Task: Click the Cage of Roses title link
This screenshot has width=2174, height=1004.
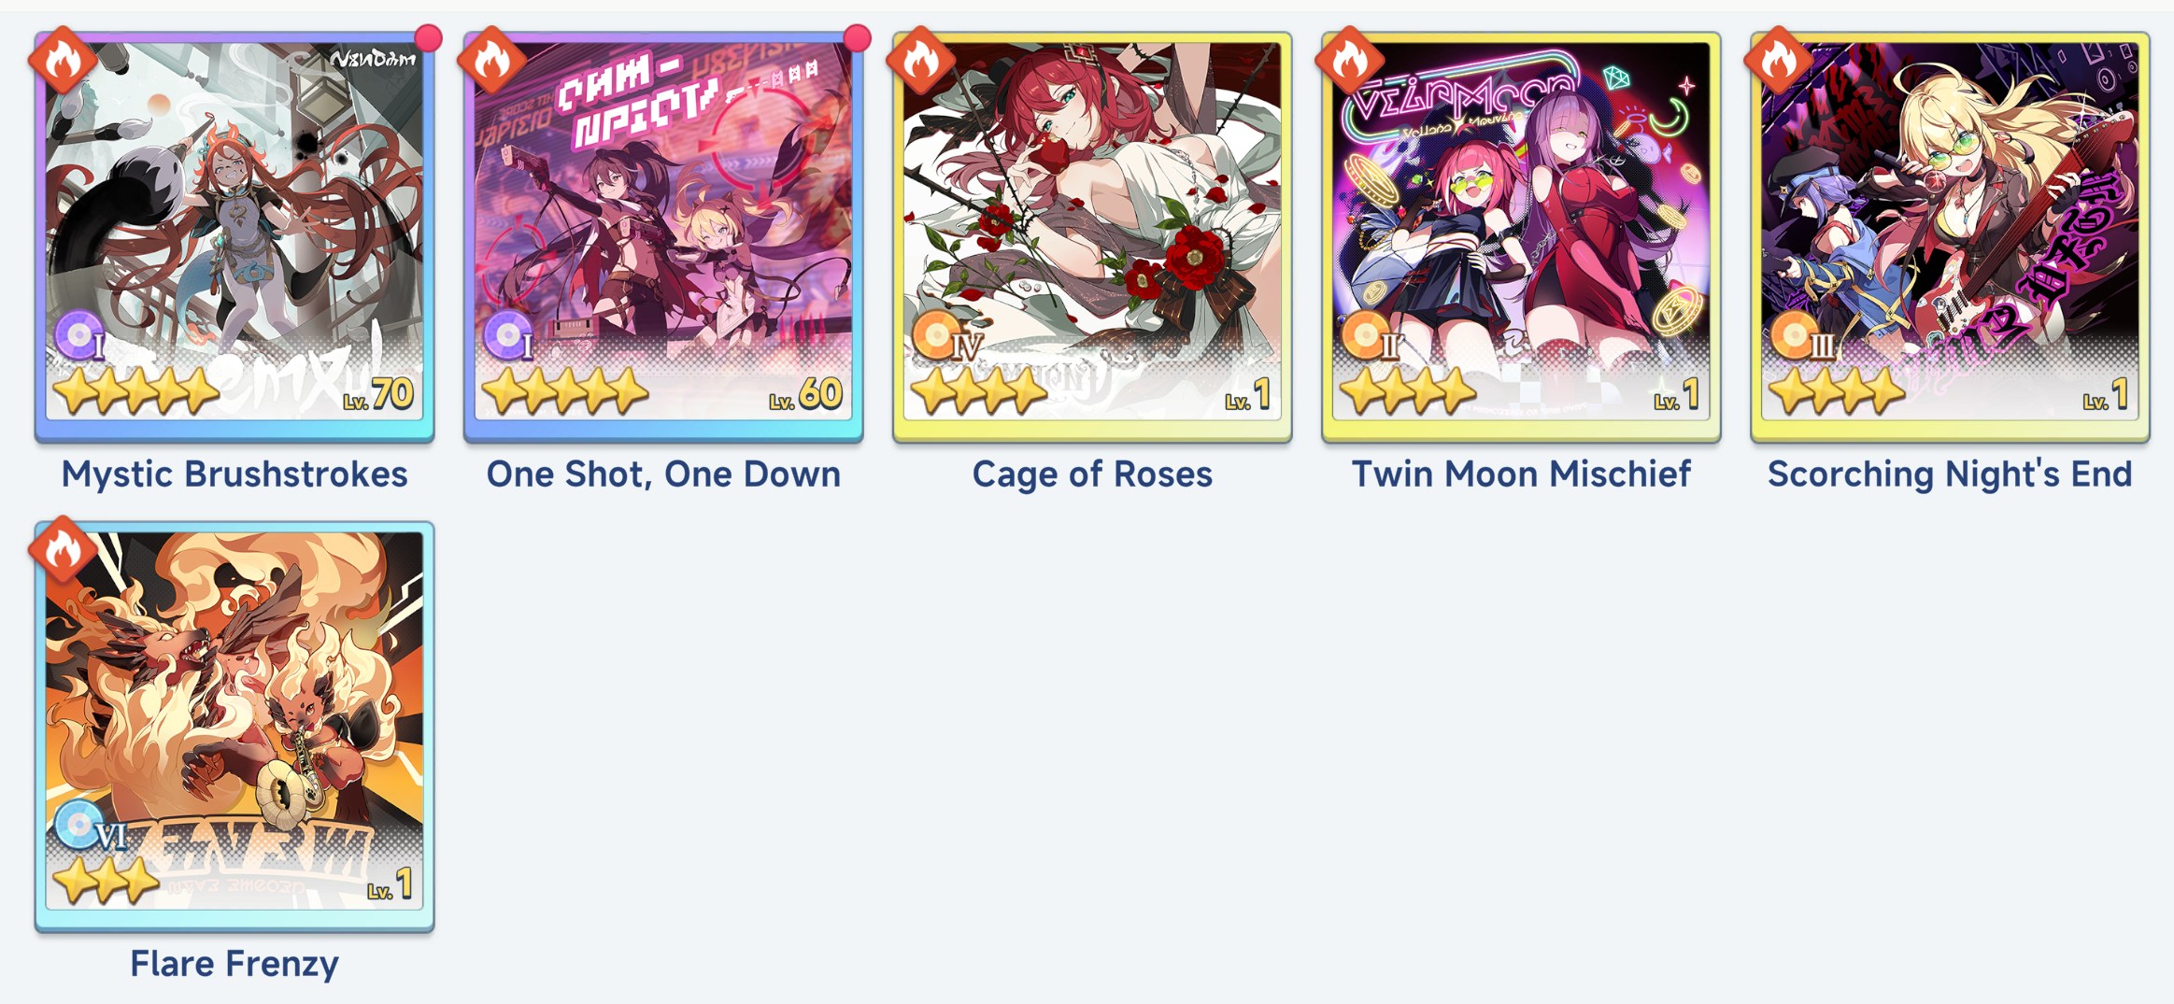Action: [1092, 474]
